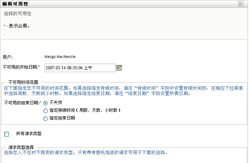249x163 pixels.
Task: Click the 不可用时间范围 group label
Action: coord(23,82)
